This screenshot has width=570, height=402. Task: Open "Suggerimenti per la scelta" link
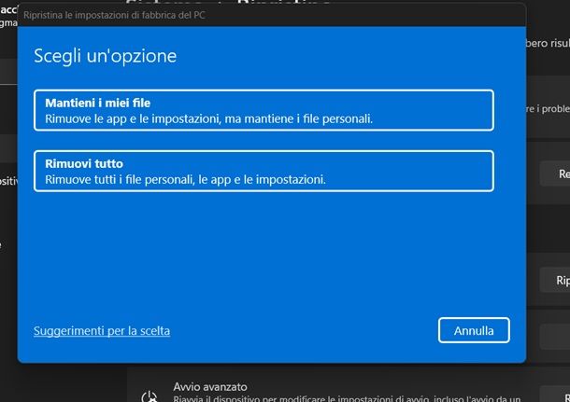click(x=102, y=330)
